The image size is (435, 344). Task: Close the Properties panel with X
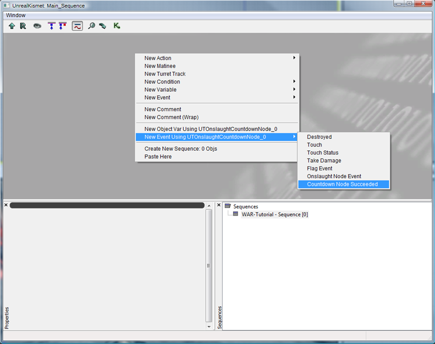[6, 205]
